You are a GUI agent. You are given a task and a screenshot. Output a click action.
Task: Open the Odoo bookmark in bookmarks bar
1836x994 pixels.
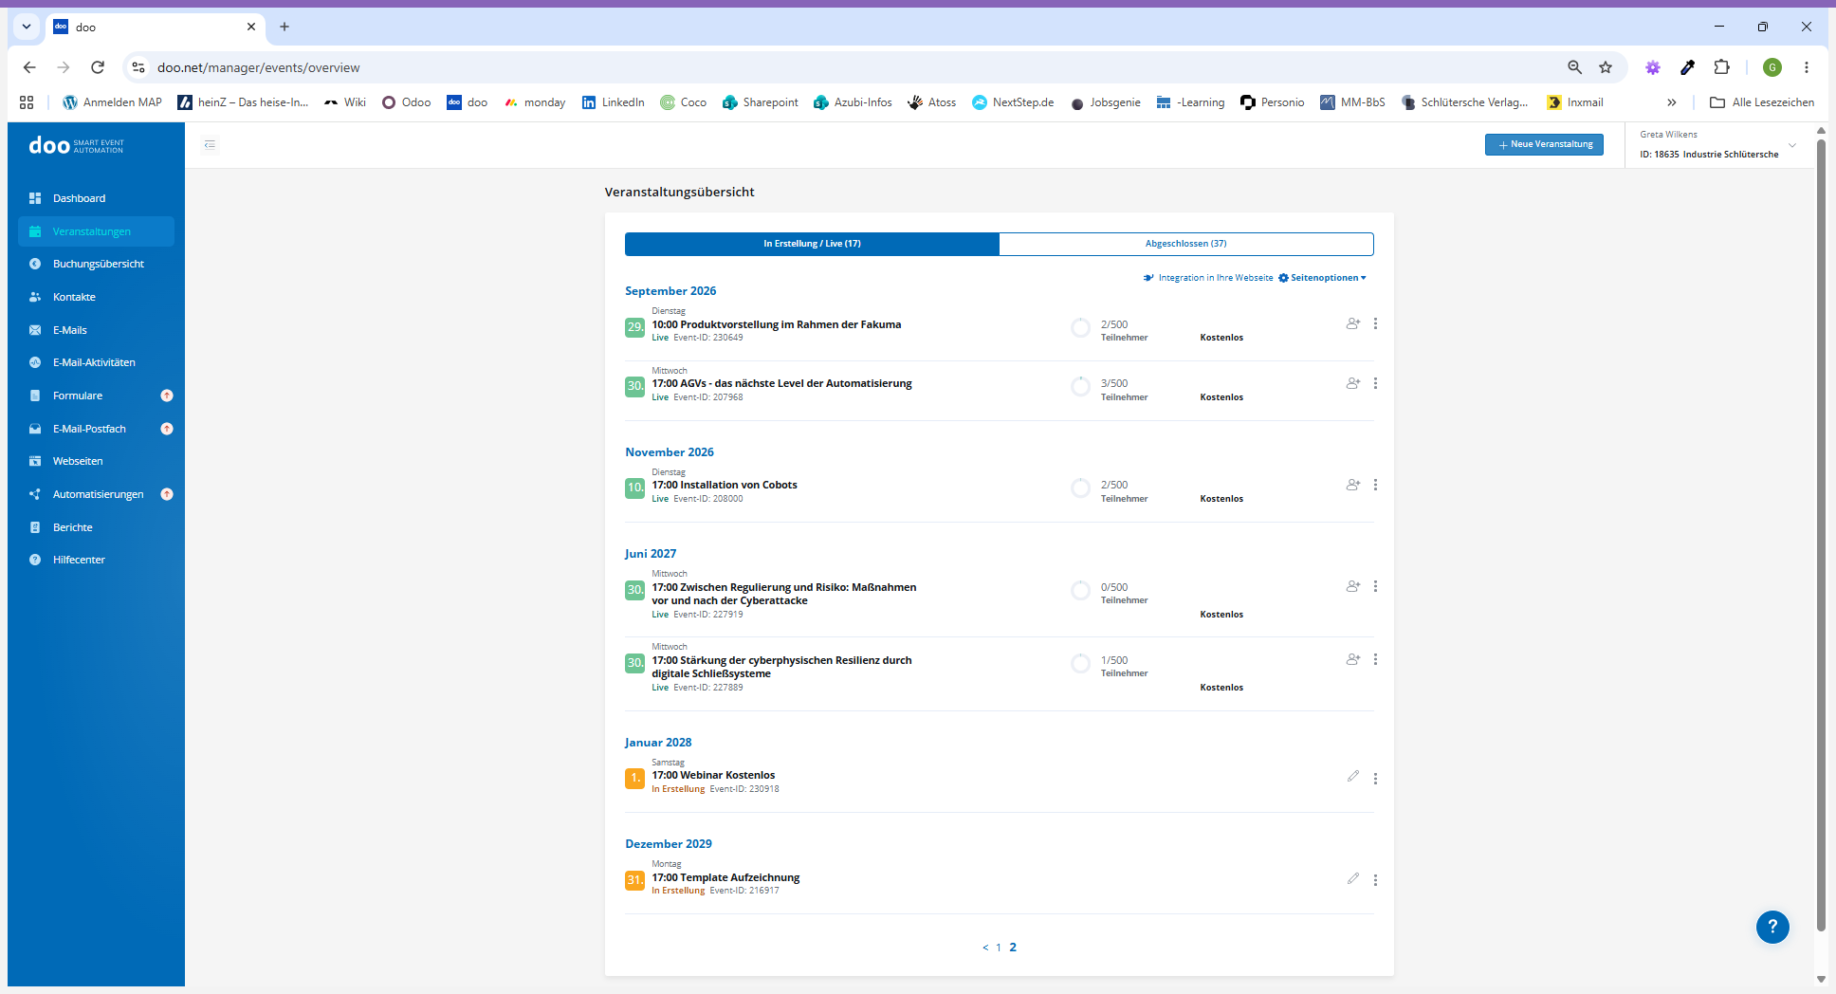tap(406, 102)
